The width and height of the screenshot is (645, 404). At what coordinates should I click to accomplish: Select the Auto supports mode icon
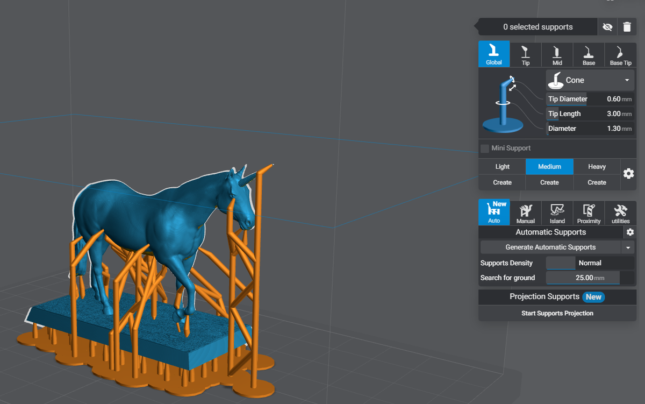(x=493, y=212)
